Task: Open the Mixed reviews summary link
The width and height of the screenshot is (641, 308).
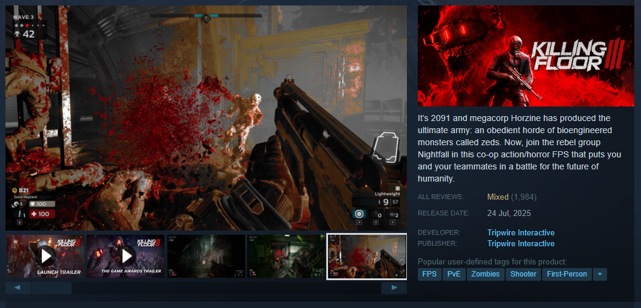Action: [x=497, y=197]
